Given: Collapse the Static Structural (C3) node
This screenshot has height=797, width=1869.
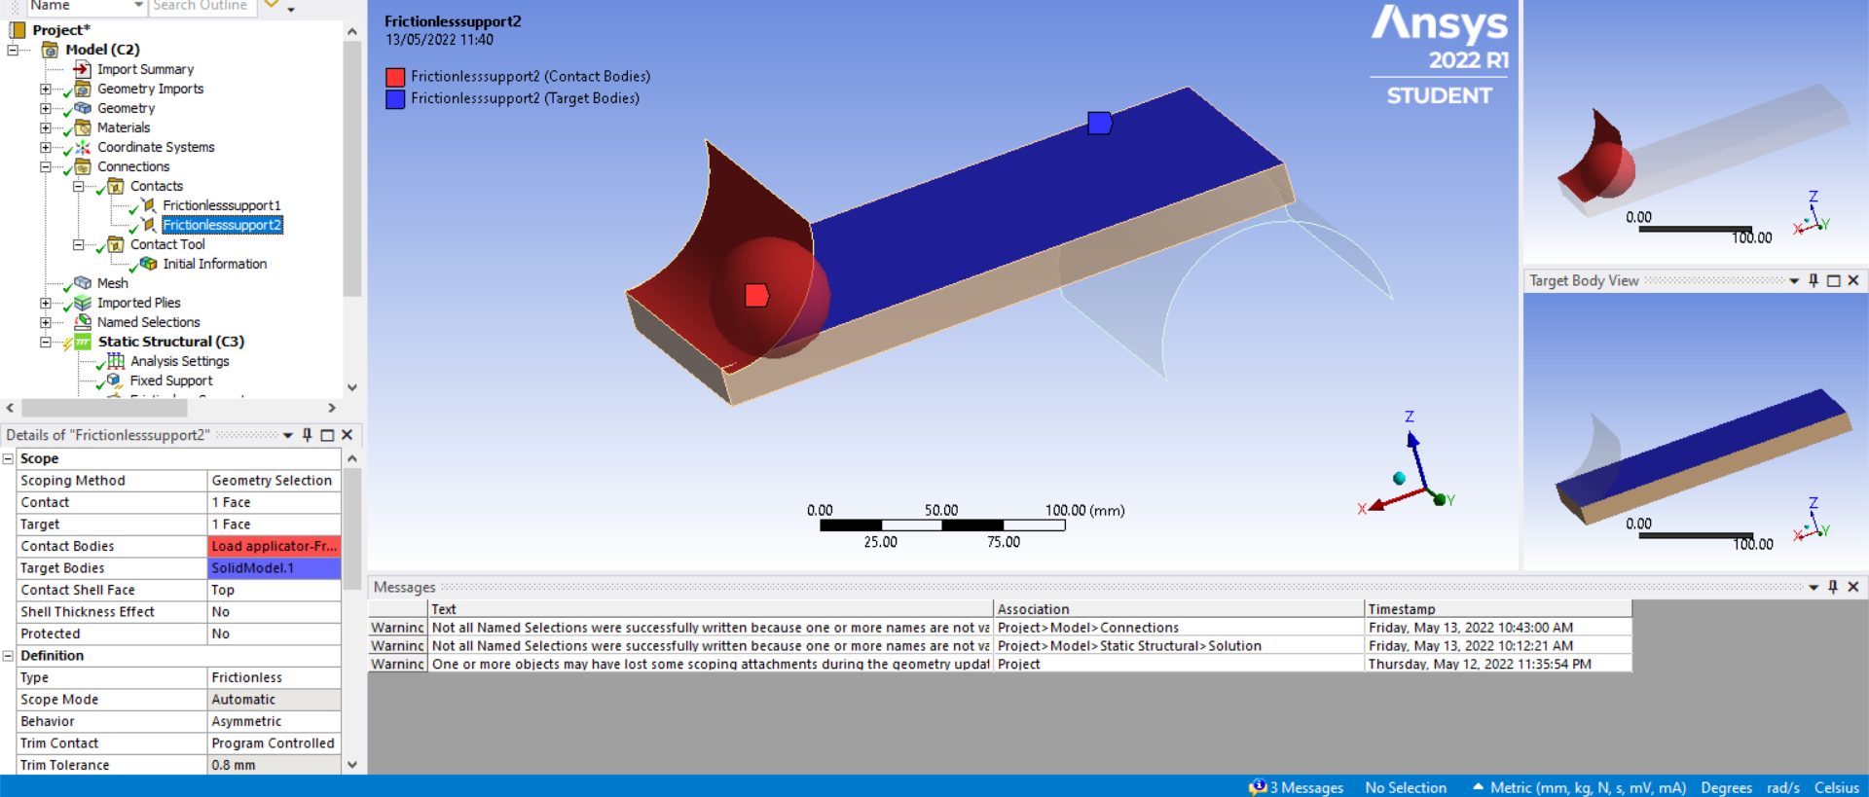Looking at the screenshot, I should coord(46,342).
